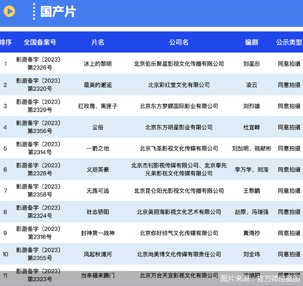
Task: Click company 北京彩红堂文化有限公司
Action: [x=179, y=85]
